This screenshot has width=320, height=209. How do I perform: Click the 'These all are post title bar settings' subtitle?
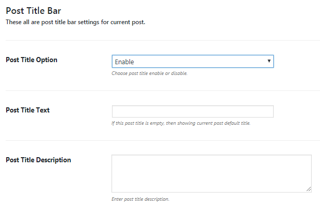pyautogui.click(x=75, y=22)
